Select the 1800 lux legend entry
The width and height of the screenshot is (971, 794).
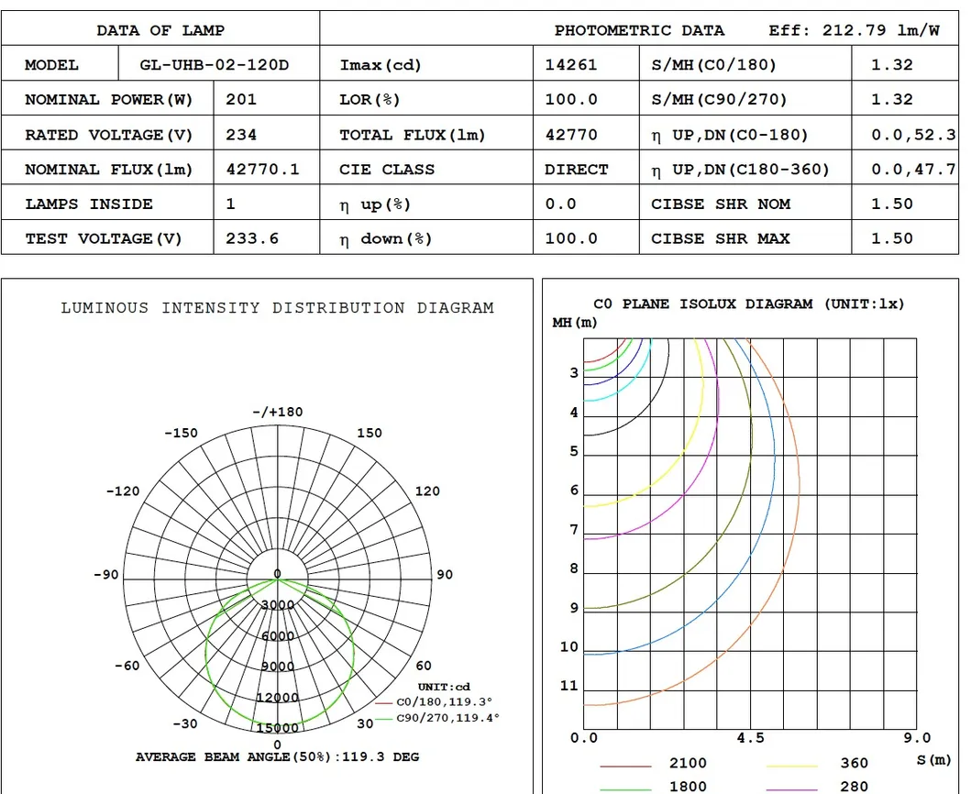(687, 786)
